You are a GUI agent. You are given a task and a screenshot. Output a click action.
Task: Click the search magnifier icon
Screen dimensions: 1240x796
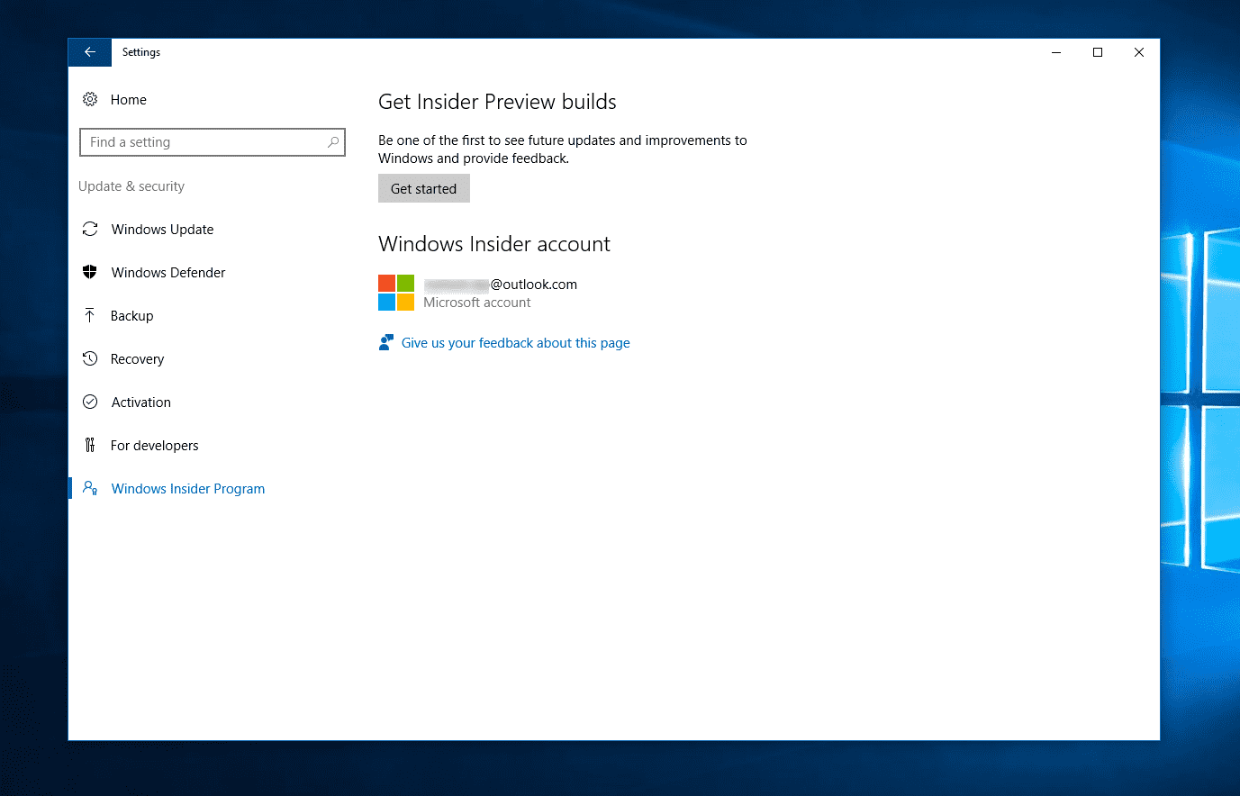(333, 142)
